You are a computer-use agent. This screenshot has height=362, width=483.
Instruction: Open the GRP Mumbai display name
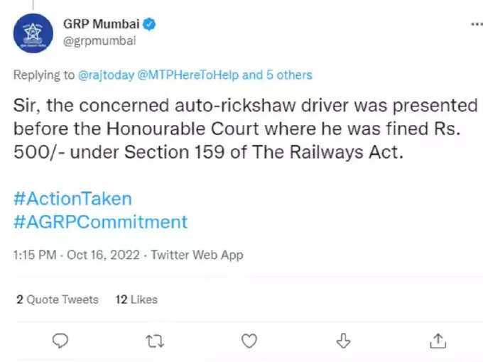102,24
